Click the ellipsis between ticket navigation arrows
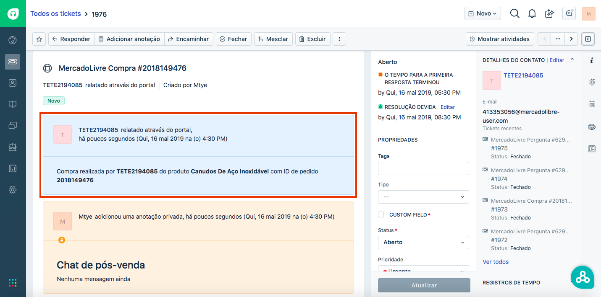 click(x=558, y=39)
